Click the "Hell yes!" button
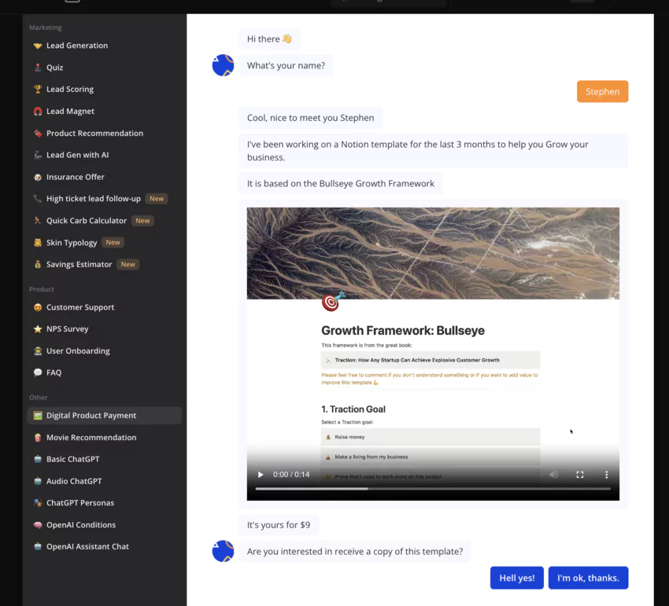This screenshot has width=669, height=606. click(516, 577)
